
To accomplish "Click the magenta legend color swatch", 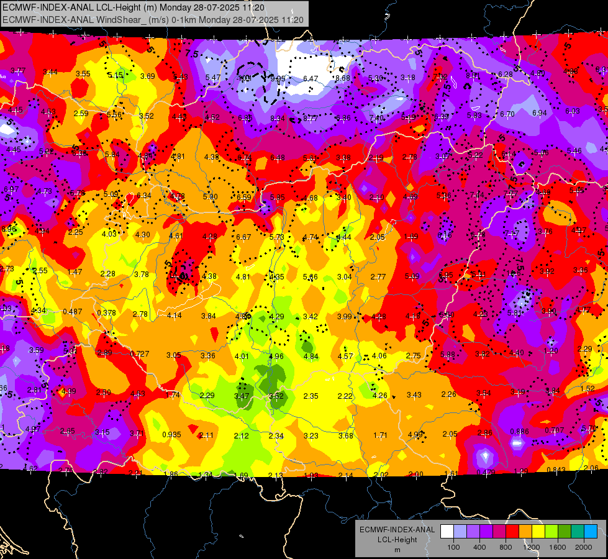I will click(499, 531).
